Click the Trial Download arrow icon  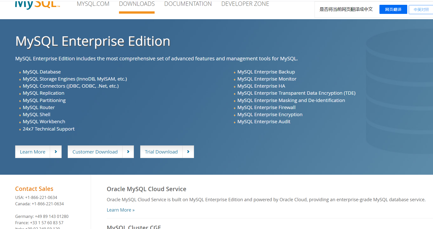tap(188, 152)
